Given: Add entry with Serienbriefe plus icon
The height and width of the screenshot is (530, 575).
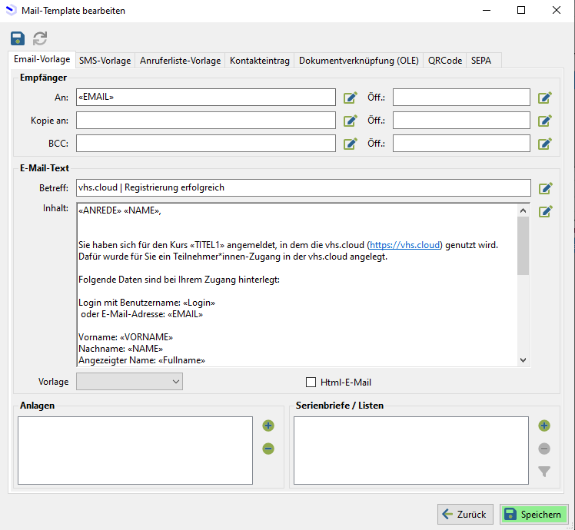Looking at the screenshot, I should (x=544, y=426).
